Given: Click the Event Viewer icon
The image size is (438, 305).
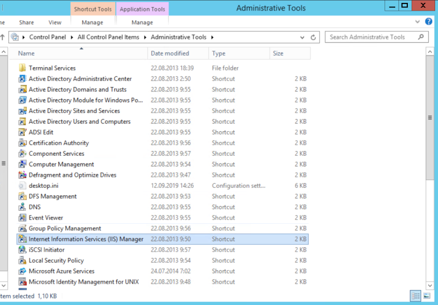Looking at the screenshot, I should click(x=22, y=218).
